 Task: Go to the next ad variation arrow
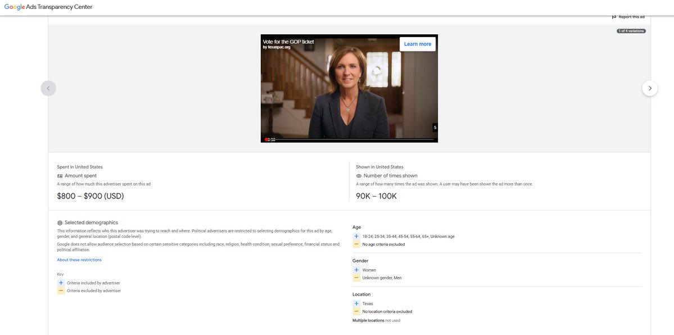tap(650, 88)
